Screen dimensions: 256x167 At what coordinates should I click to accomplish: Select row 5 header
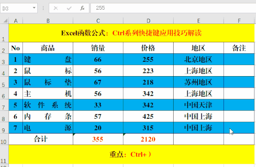tap(4, 82)
